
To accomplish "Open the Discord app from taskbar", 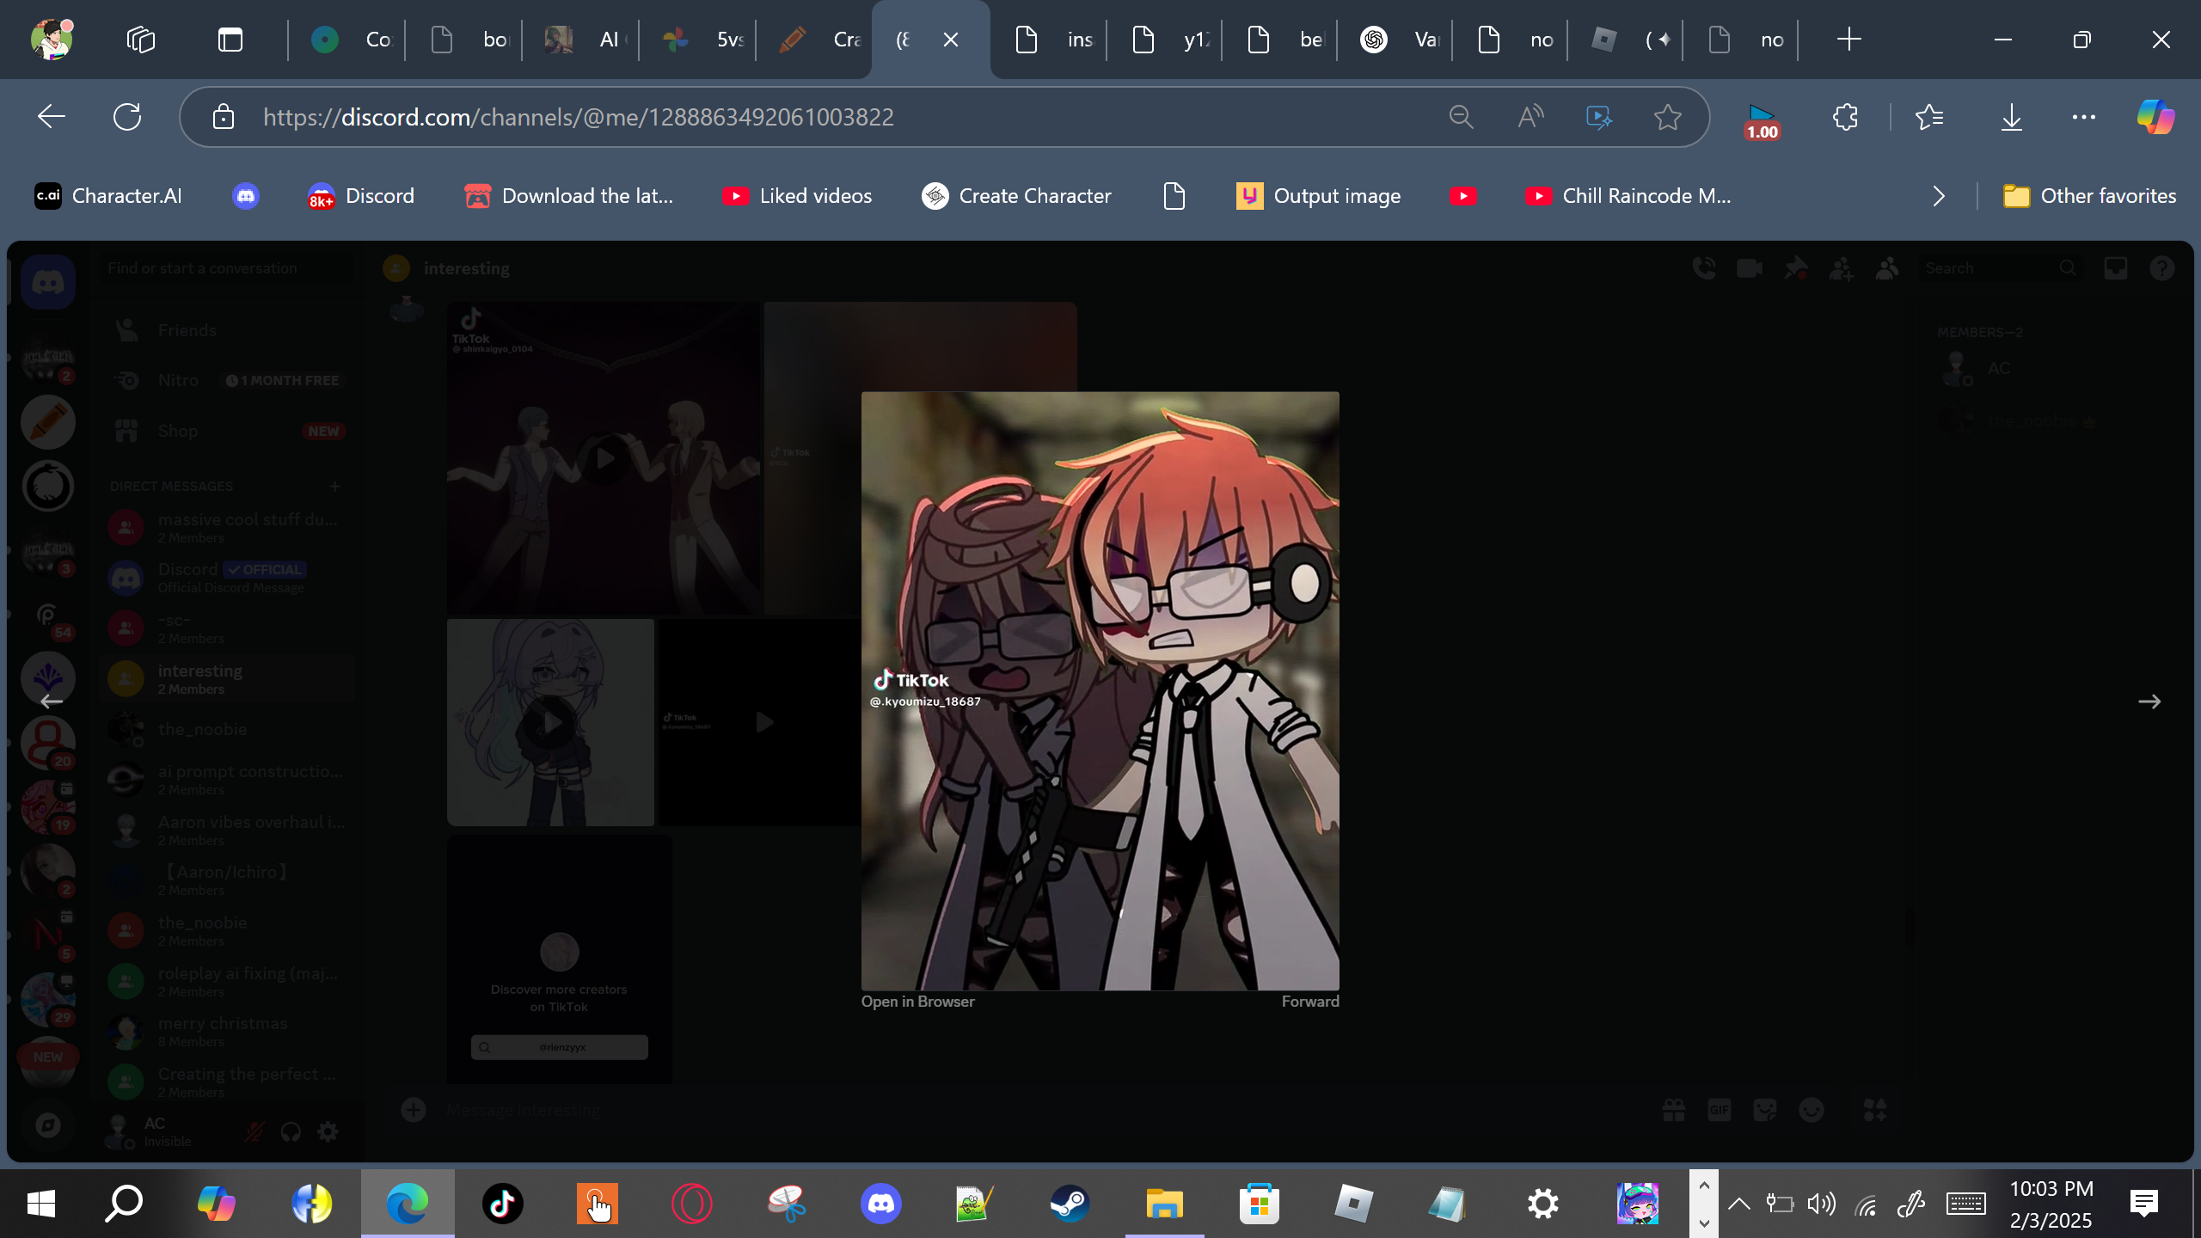I will point(880,1204).
